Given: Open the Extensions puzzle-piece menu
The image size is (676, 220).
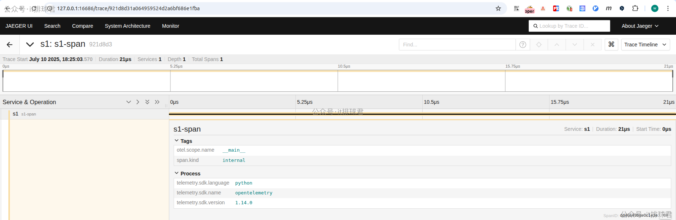Looking at the screenshot, I should pyautogui.click(x=635, y=8).
